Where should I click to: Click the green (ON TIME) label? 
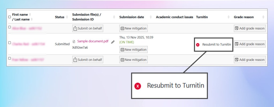click(127, 42)
